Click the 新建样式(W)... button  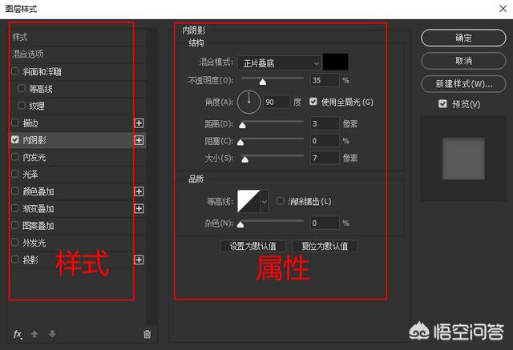(x=463, y=84)
